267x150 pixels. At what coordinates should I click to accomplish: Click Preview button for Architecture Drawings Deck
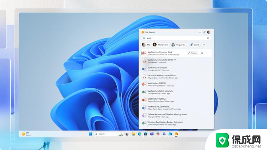[x=192, y=53]
